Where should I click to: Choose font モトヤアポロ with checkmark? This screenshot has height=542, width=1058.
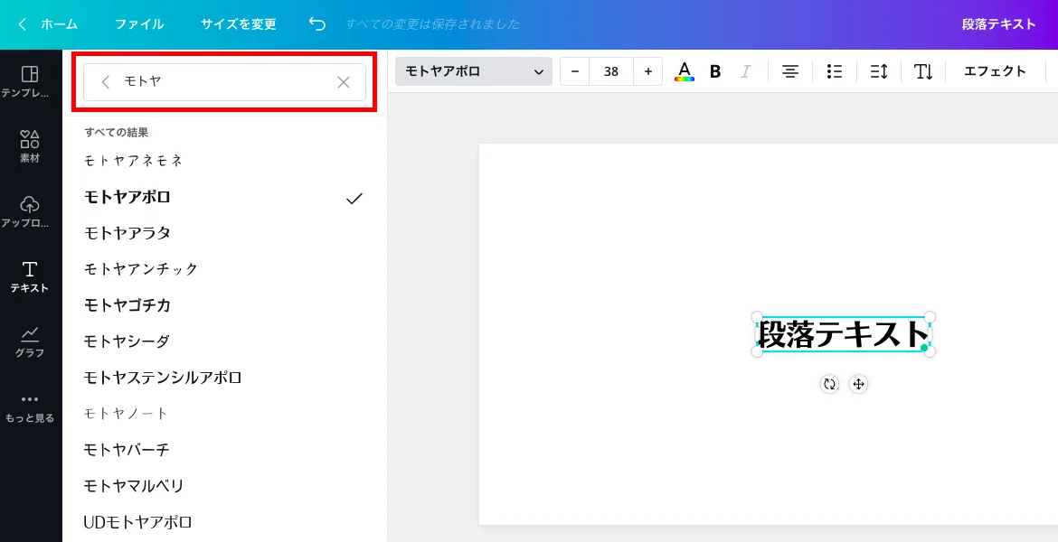(224, 197)
